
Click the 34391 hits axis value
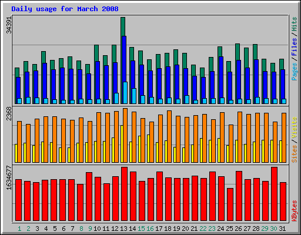tap(9, 25)
